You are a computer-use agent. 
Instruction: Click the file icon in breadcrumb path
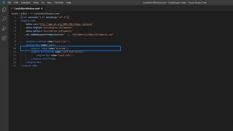coord(32,13)
